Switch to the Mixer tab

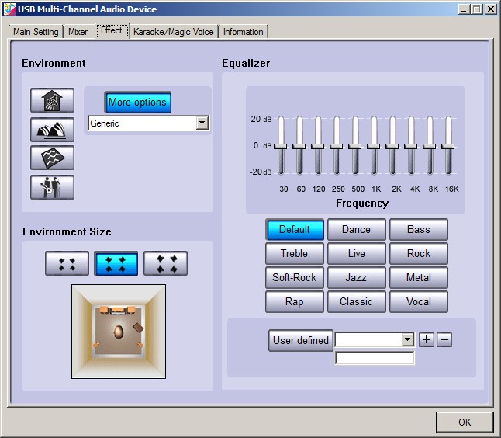coord(78,32)
